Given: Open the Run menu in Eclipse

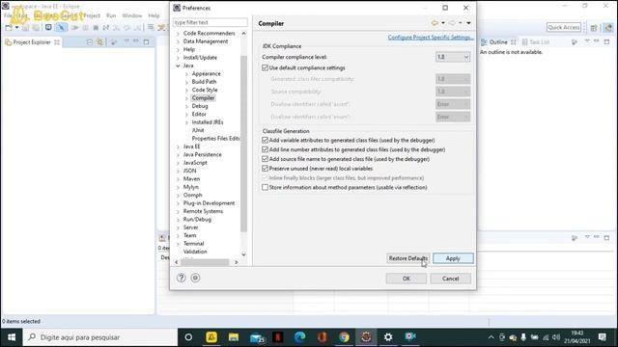Looking at the screenshot, I should [x=111, y=15].
